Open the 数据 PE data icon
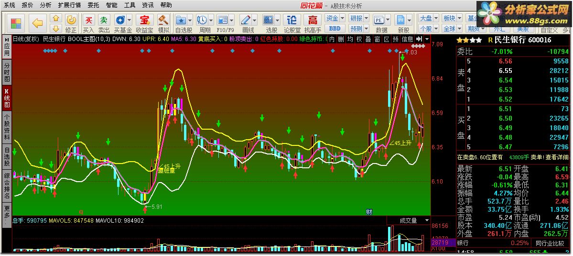 (x=379, y=20)
